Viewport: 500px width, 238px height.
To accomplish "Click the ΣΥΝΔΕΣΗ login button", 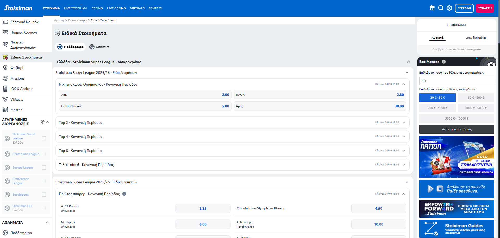I will tap(485, 8).
